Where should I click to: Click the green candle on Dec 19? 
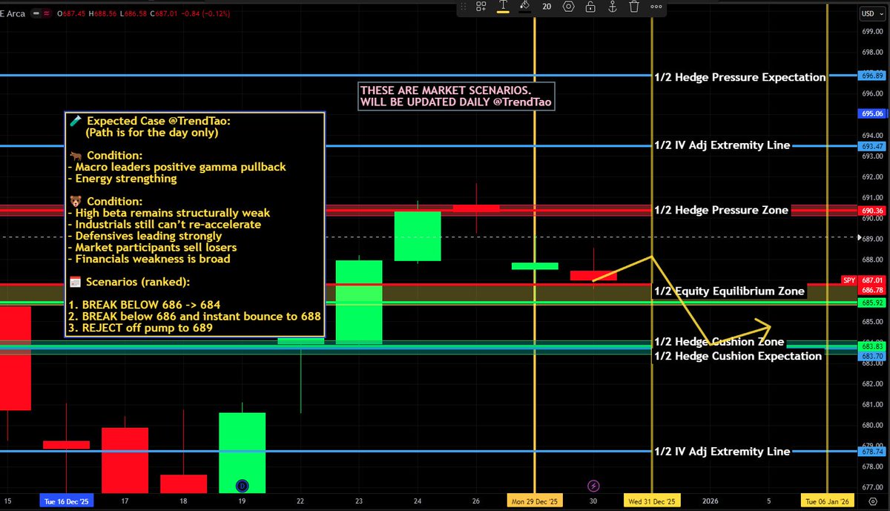tap(242, 452)
